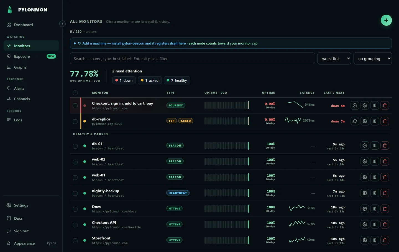Delete the db-replica monitor

point(385,121)
